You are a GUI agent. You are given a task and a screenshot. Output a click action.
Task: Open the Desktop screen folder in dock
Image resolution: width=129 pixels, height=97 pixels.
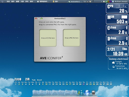click(68, 93)
